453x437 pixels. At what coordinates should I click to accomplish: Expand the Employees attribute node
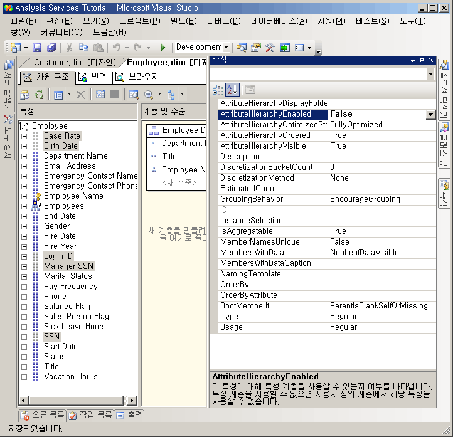click(x=24, y=206)
